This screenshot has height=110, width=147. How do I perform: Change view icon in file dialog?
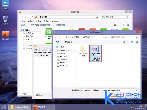(x=124, y=42)
